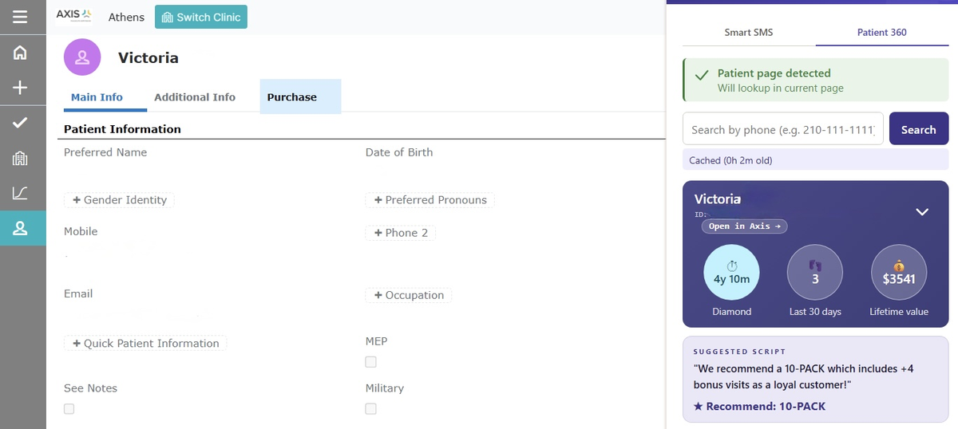958x429 pixels.
Task: Open the chart reports icon in sidebar
Action: click(20, 193)
